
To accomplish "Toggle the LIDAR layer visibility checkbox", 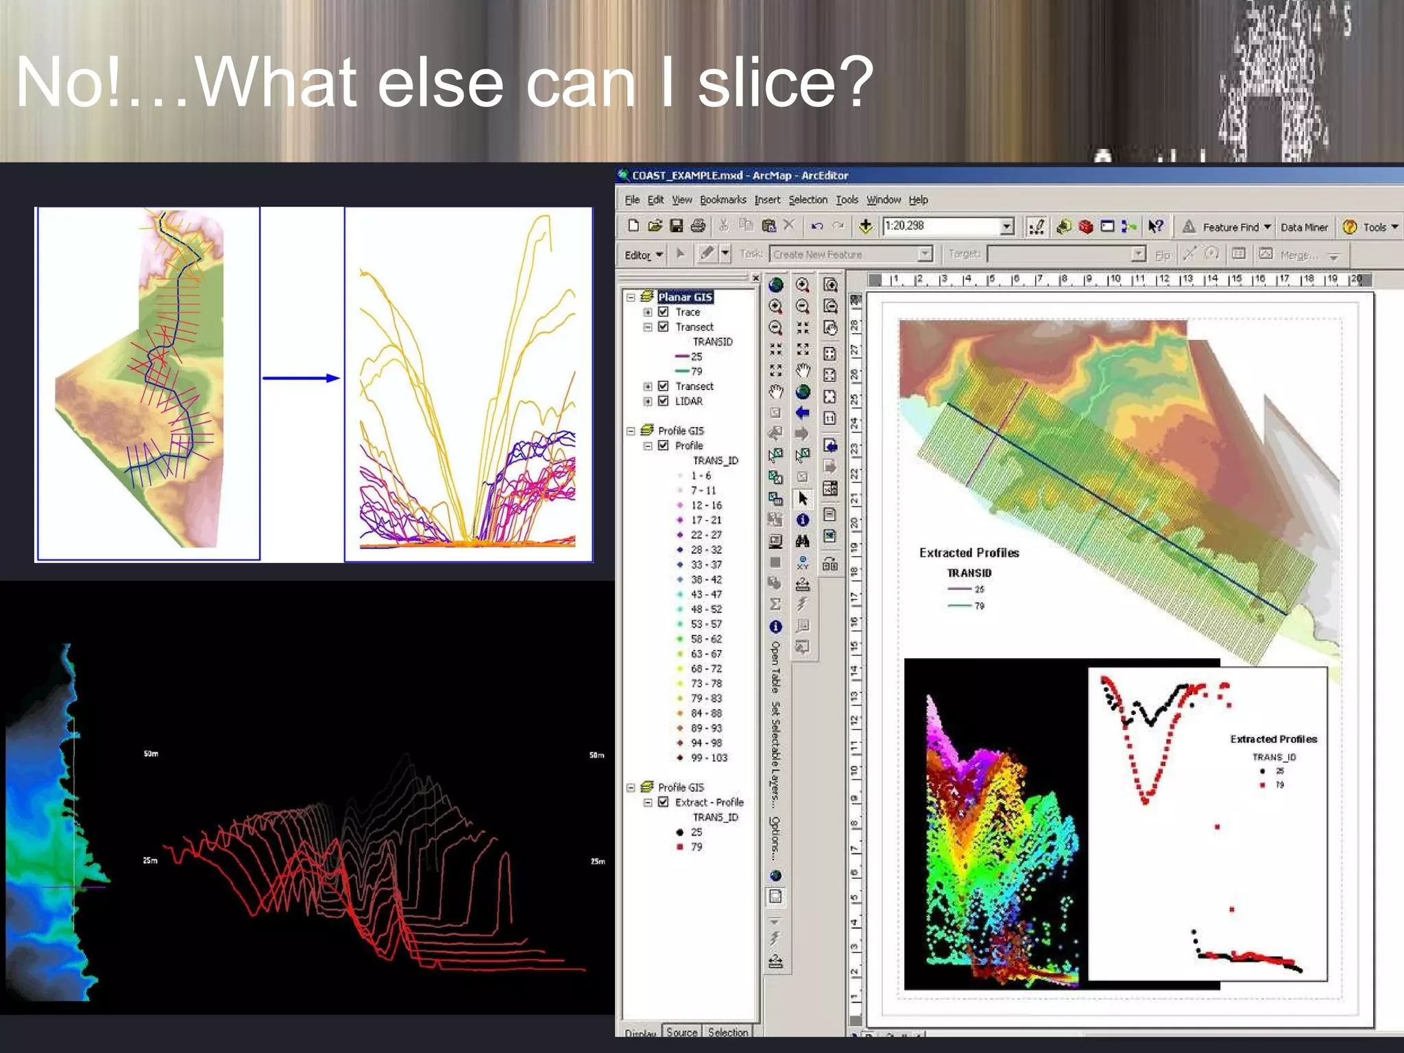I will 664,401.
